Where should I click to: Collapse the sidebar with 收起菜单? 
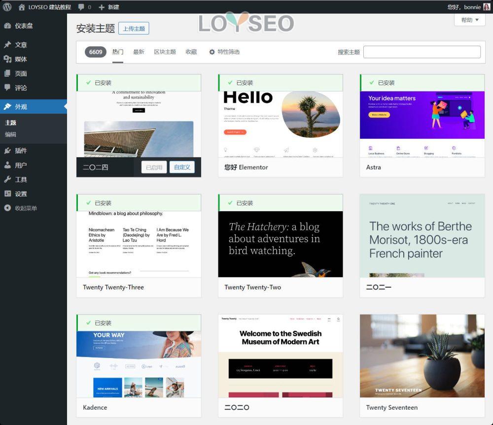coord(21,208)
